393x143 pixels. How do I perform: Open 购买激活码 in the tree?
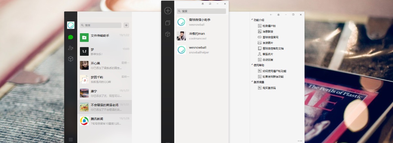(x=269, y=88)
